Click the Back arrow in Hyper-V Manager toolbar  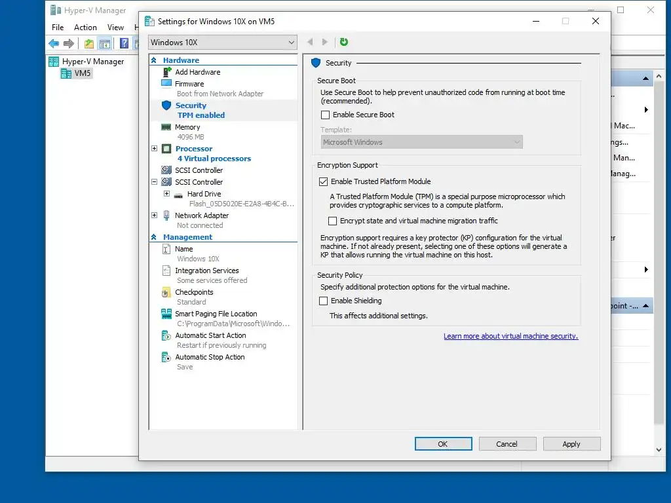point(54,43)
